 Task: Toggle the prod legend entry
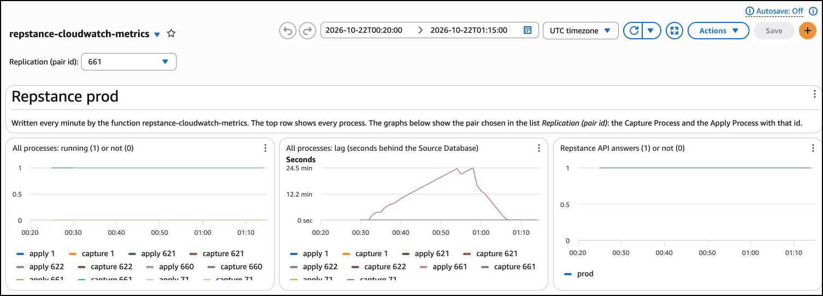point(578,274)
